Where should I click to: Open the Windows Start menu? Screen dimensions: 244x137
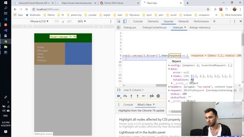pyautogui.click(x=6, y=3)
